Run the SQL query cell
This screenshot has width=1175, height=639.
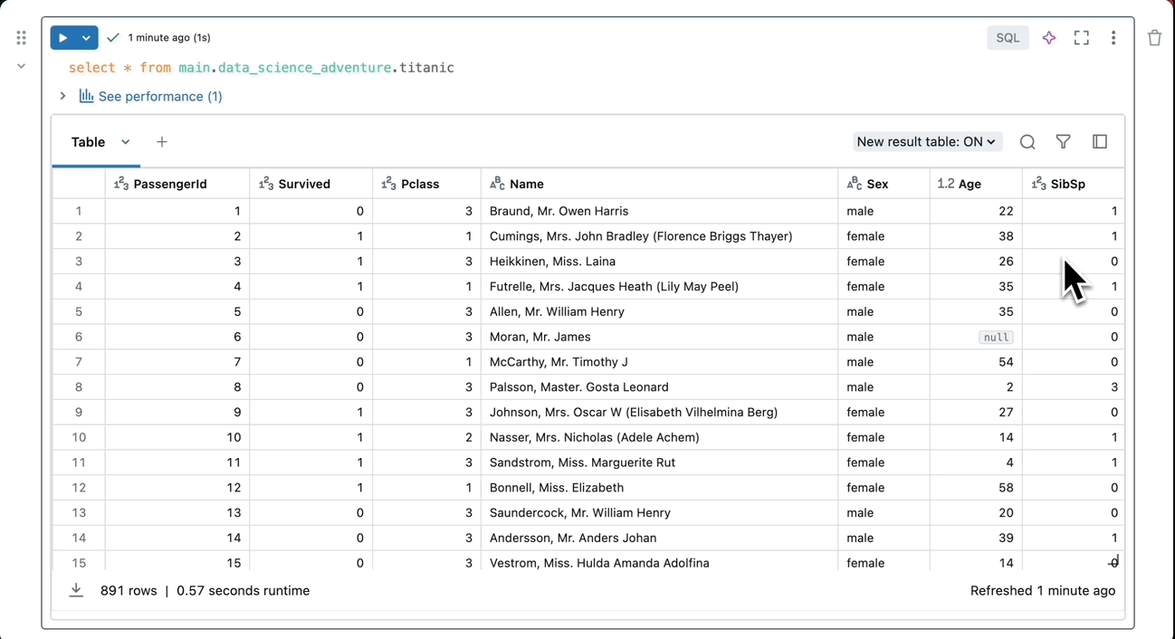(65, 37)
